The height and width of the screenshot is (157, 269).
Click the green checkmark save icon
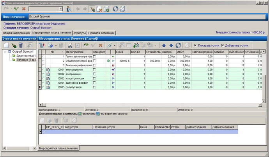tap(16, 9)
